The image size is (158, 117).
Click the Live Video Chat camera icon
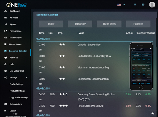click(6, 71)
